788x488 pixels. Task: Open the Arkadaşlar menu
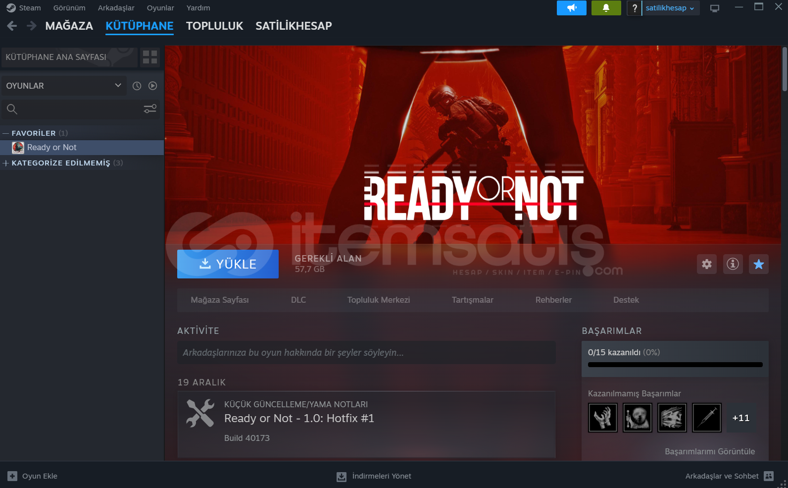pyautogui.click(x=116, y=8)
